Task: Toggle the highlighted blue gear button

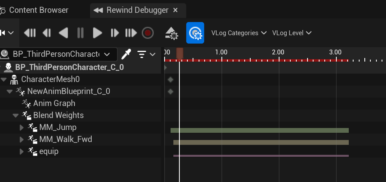Action: pyautogui.click(x=195, y=33)
